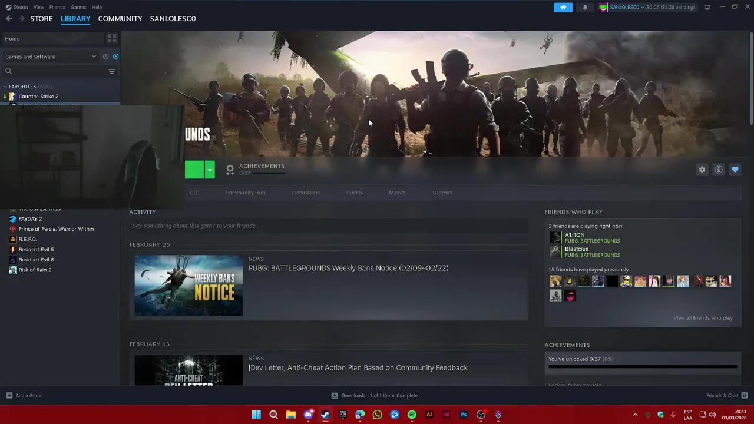Viewport: 754px width, 424px height.
Task: Go to the LIBRARY section
Action: tap(75, 19)
